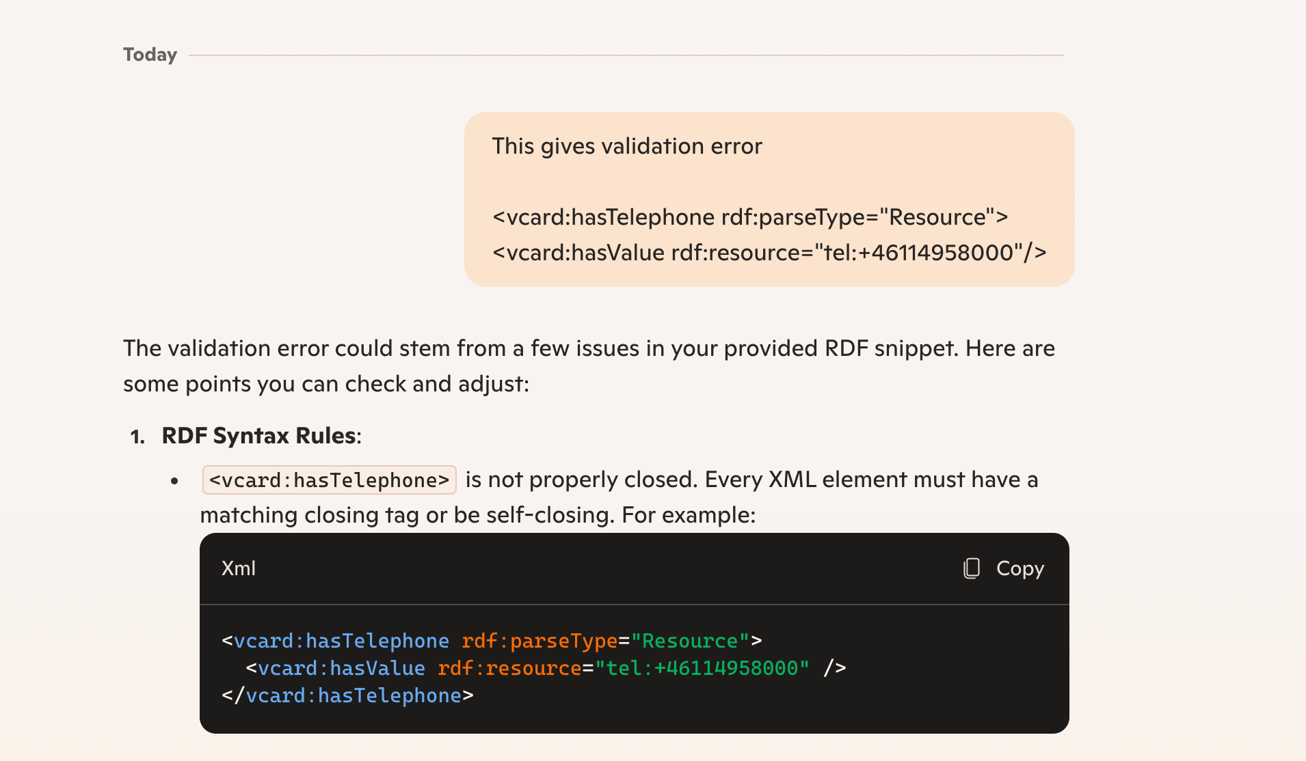Click the clipboard copy icon in code block
The width and height of the screenshot is (1306, 761).
coord(971,568)
